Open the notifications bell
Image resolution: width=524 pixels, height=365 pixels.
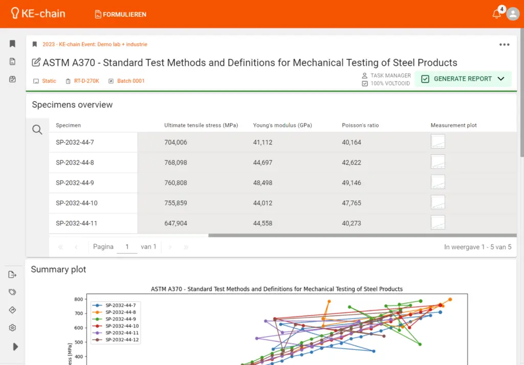496,14
